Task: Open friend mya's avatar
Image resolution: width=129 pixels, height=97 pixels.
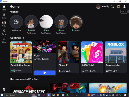Action: coord(61,22)
